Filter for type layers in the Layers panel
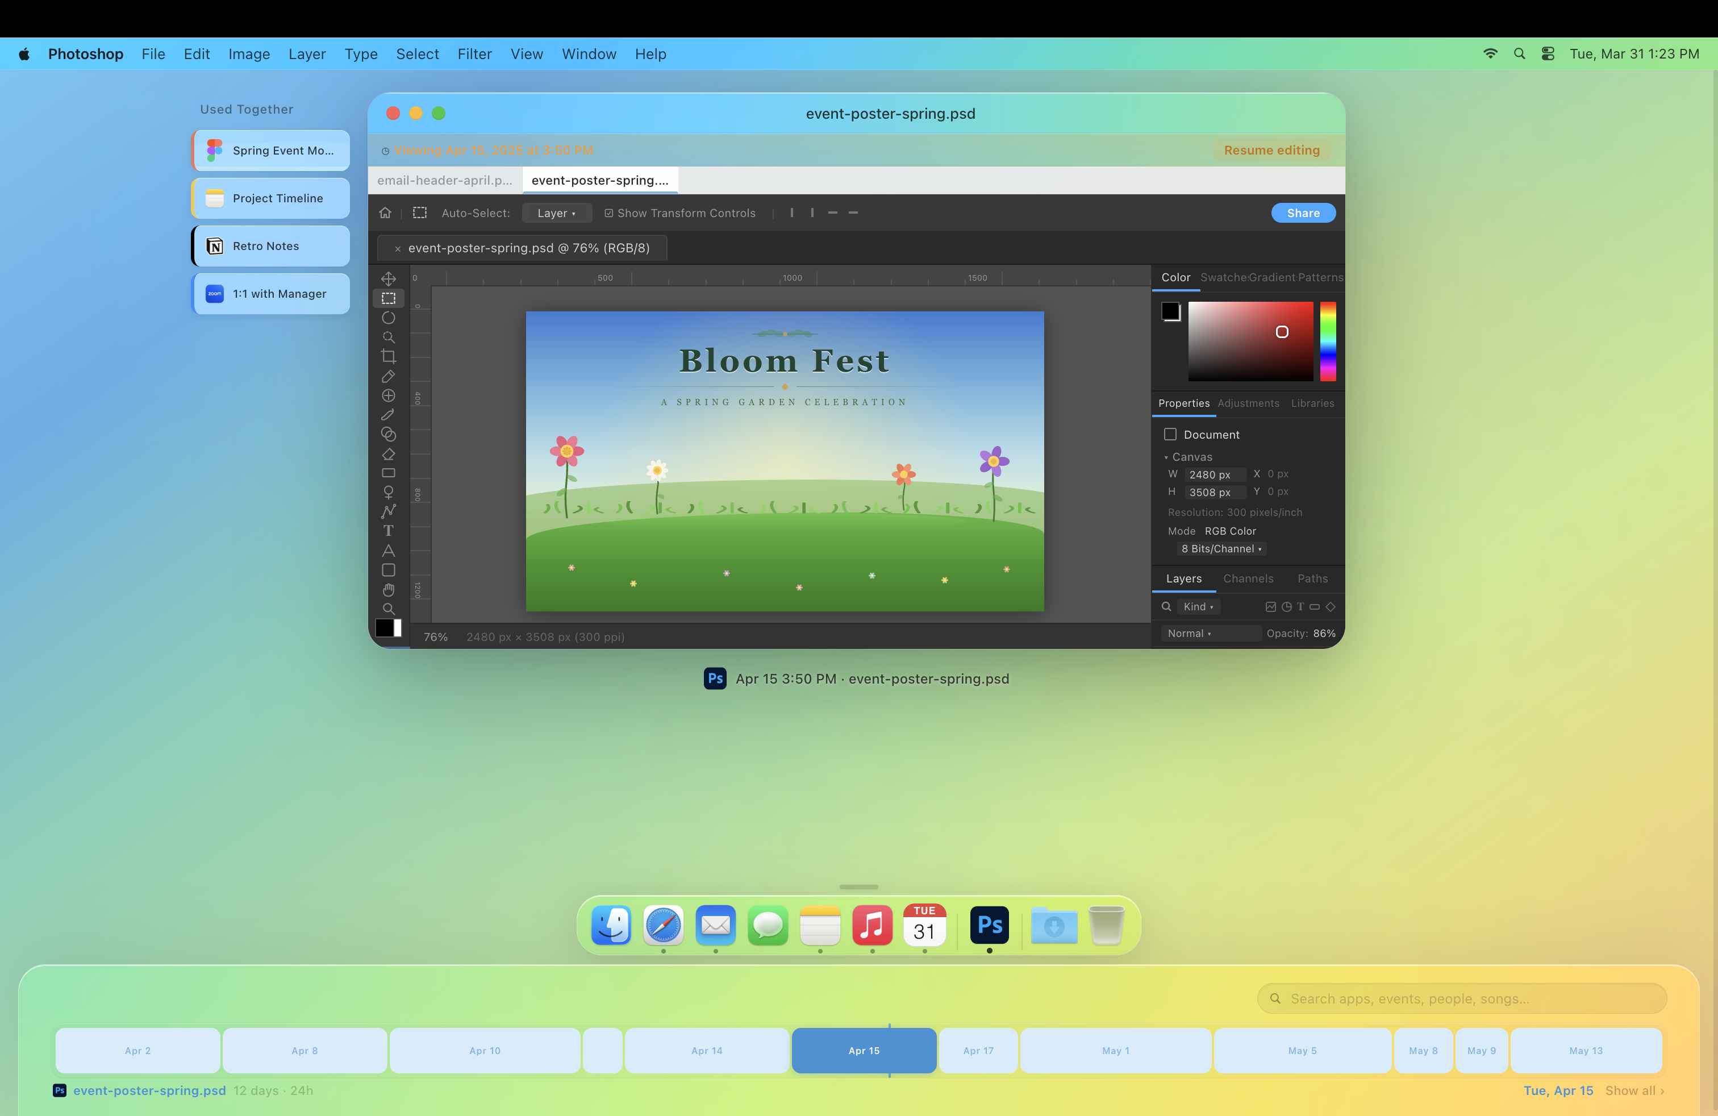This screenshot has height=1116, width=1718. [1301, 607]
